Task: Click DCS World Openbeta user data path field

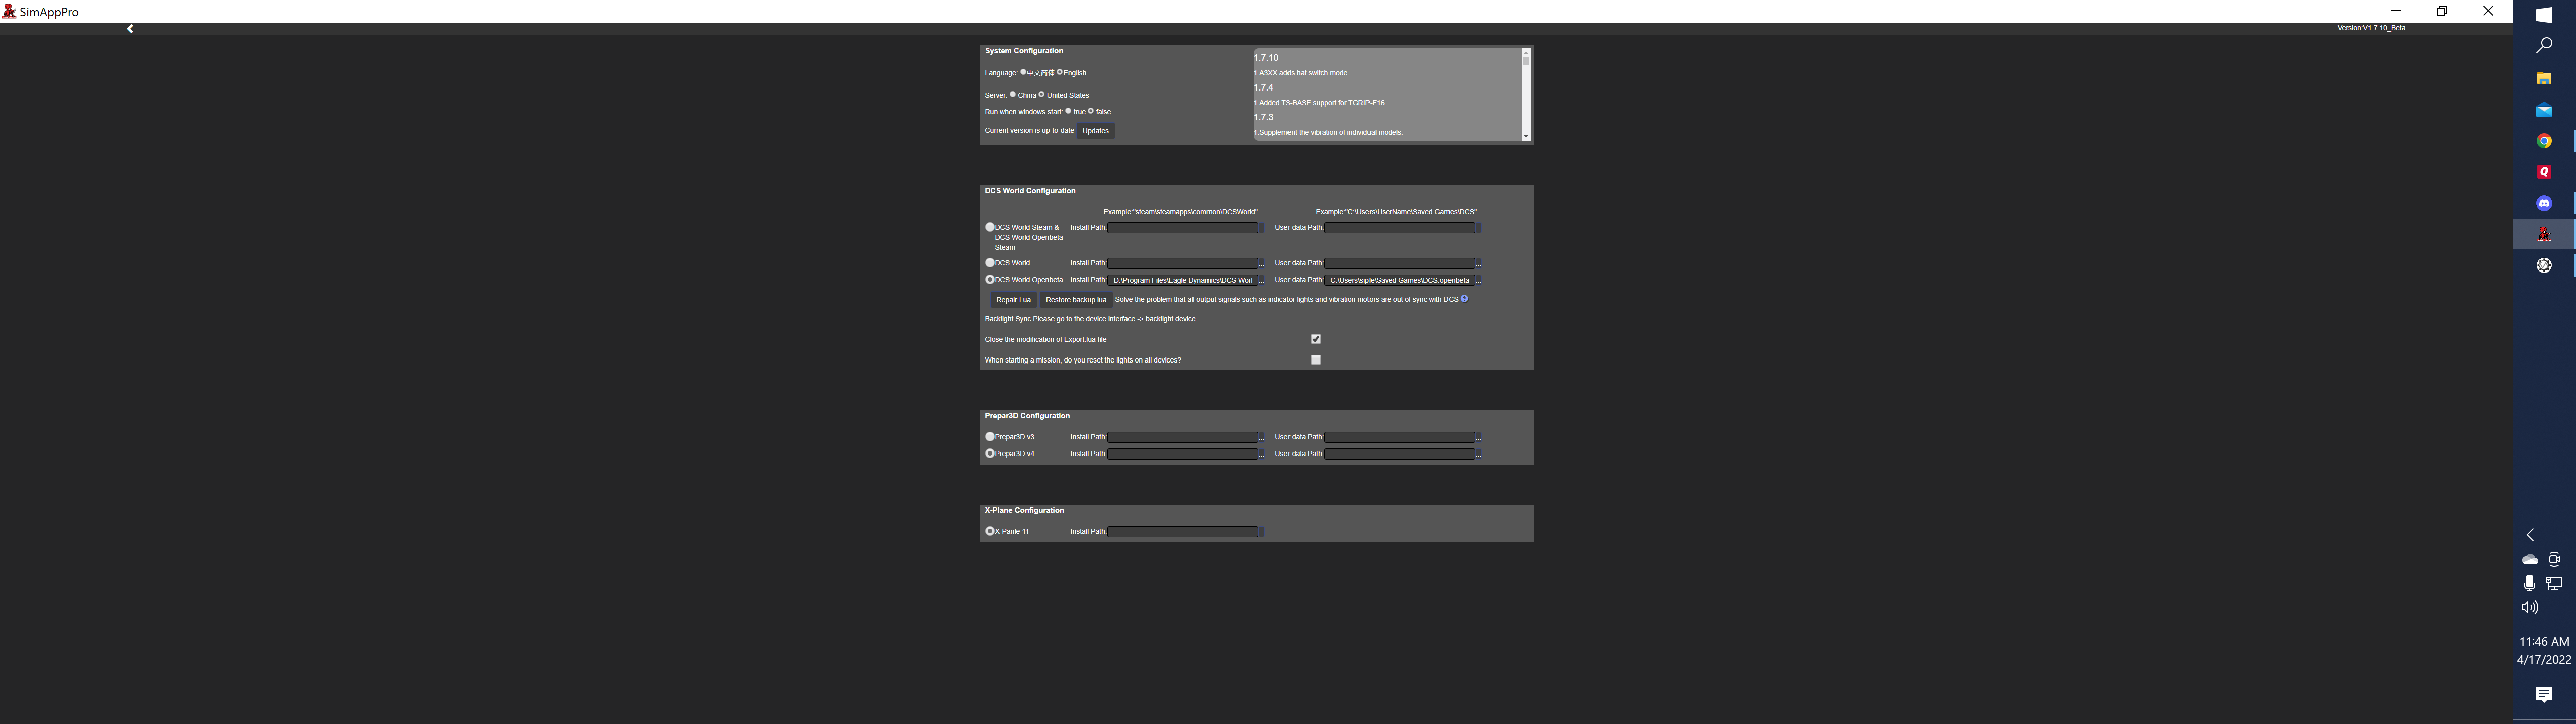Action: (1400, 280)
